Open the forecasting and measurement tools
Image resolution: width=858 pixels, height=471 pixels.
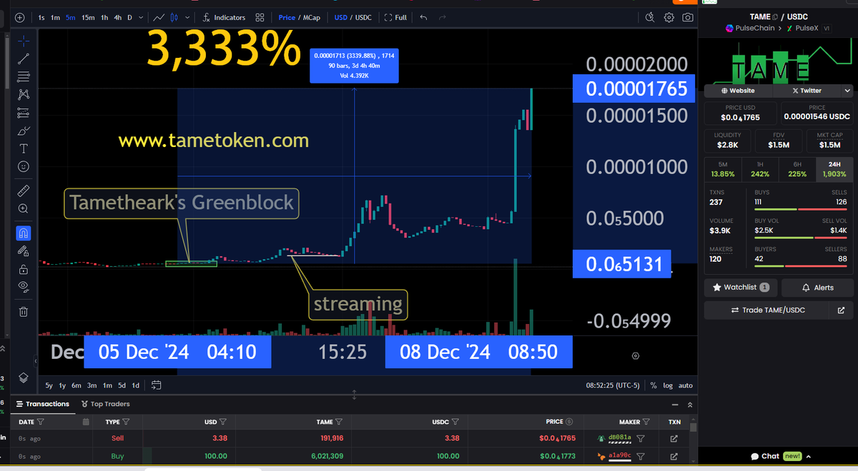(24, 113)
